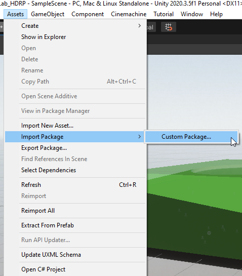Open C# Project from menu
The image size is (242, 276).
[x=75, y=269]
